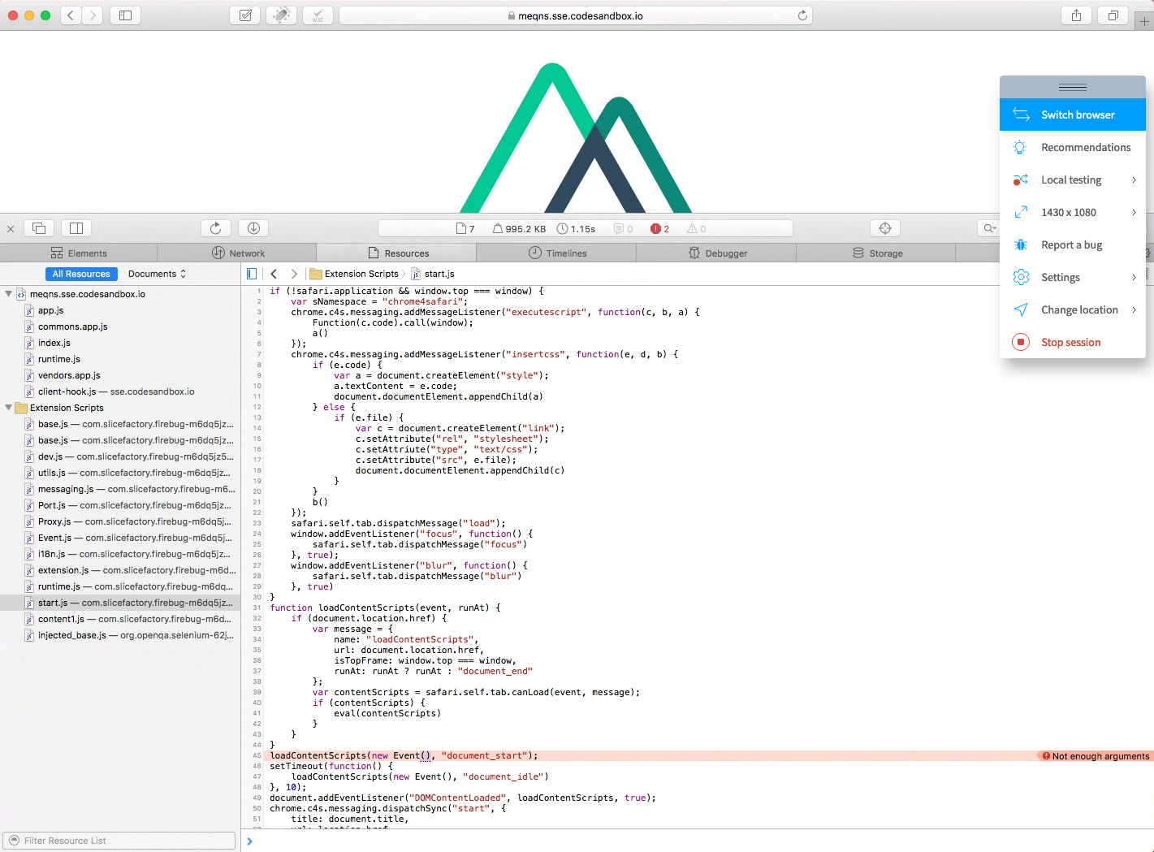
Task: Expand Local testing submenu
Action: [x=1072, y=179]
